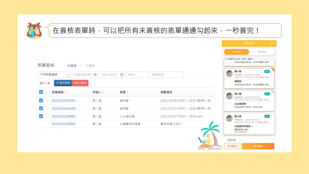The image size is (309, 174).
Task: Open the 不限表單種類 form type dropdown
Action: click(x=54, y=75)
